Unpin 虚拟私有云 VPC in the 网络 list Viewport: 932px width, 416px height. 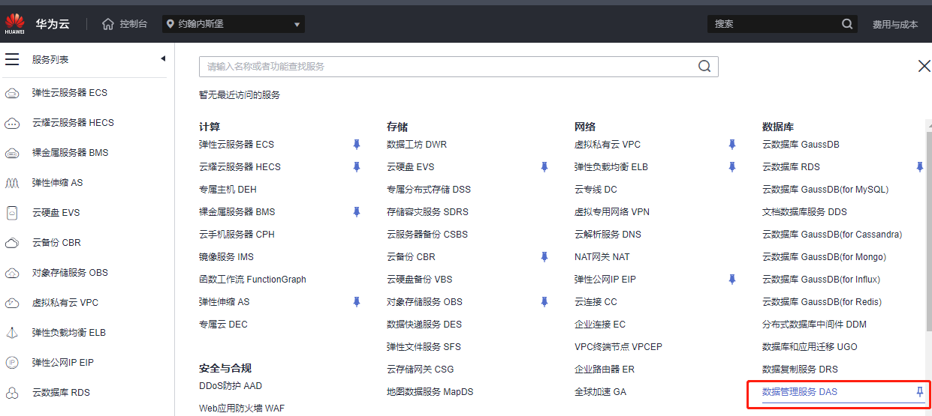click(732, 145)
